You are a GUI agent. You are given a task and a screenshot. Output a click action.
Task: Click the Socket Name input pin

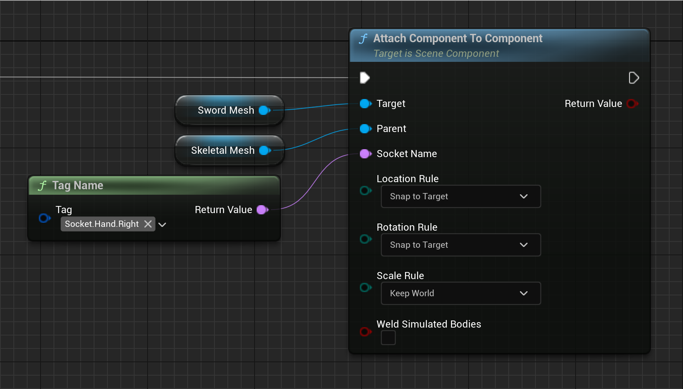(x=365, y=154)
